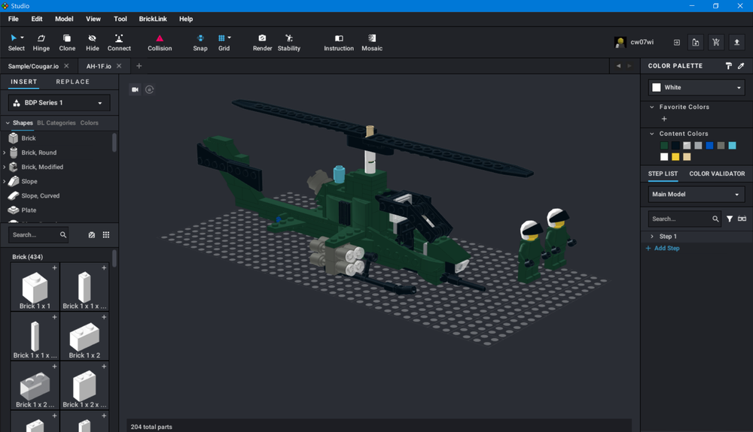Screen dimensions: 753x432
Task: Open the White color dropdown
Action: tap(697, 88)
